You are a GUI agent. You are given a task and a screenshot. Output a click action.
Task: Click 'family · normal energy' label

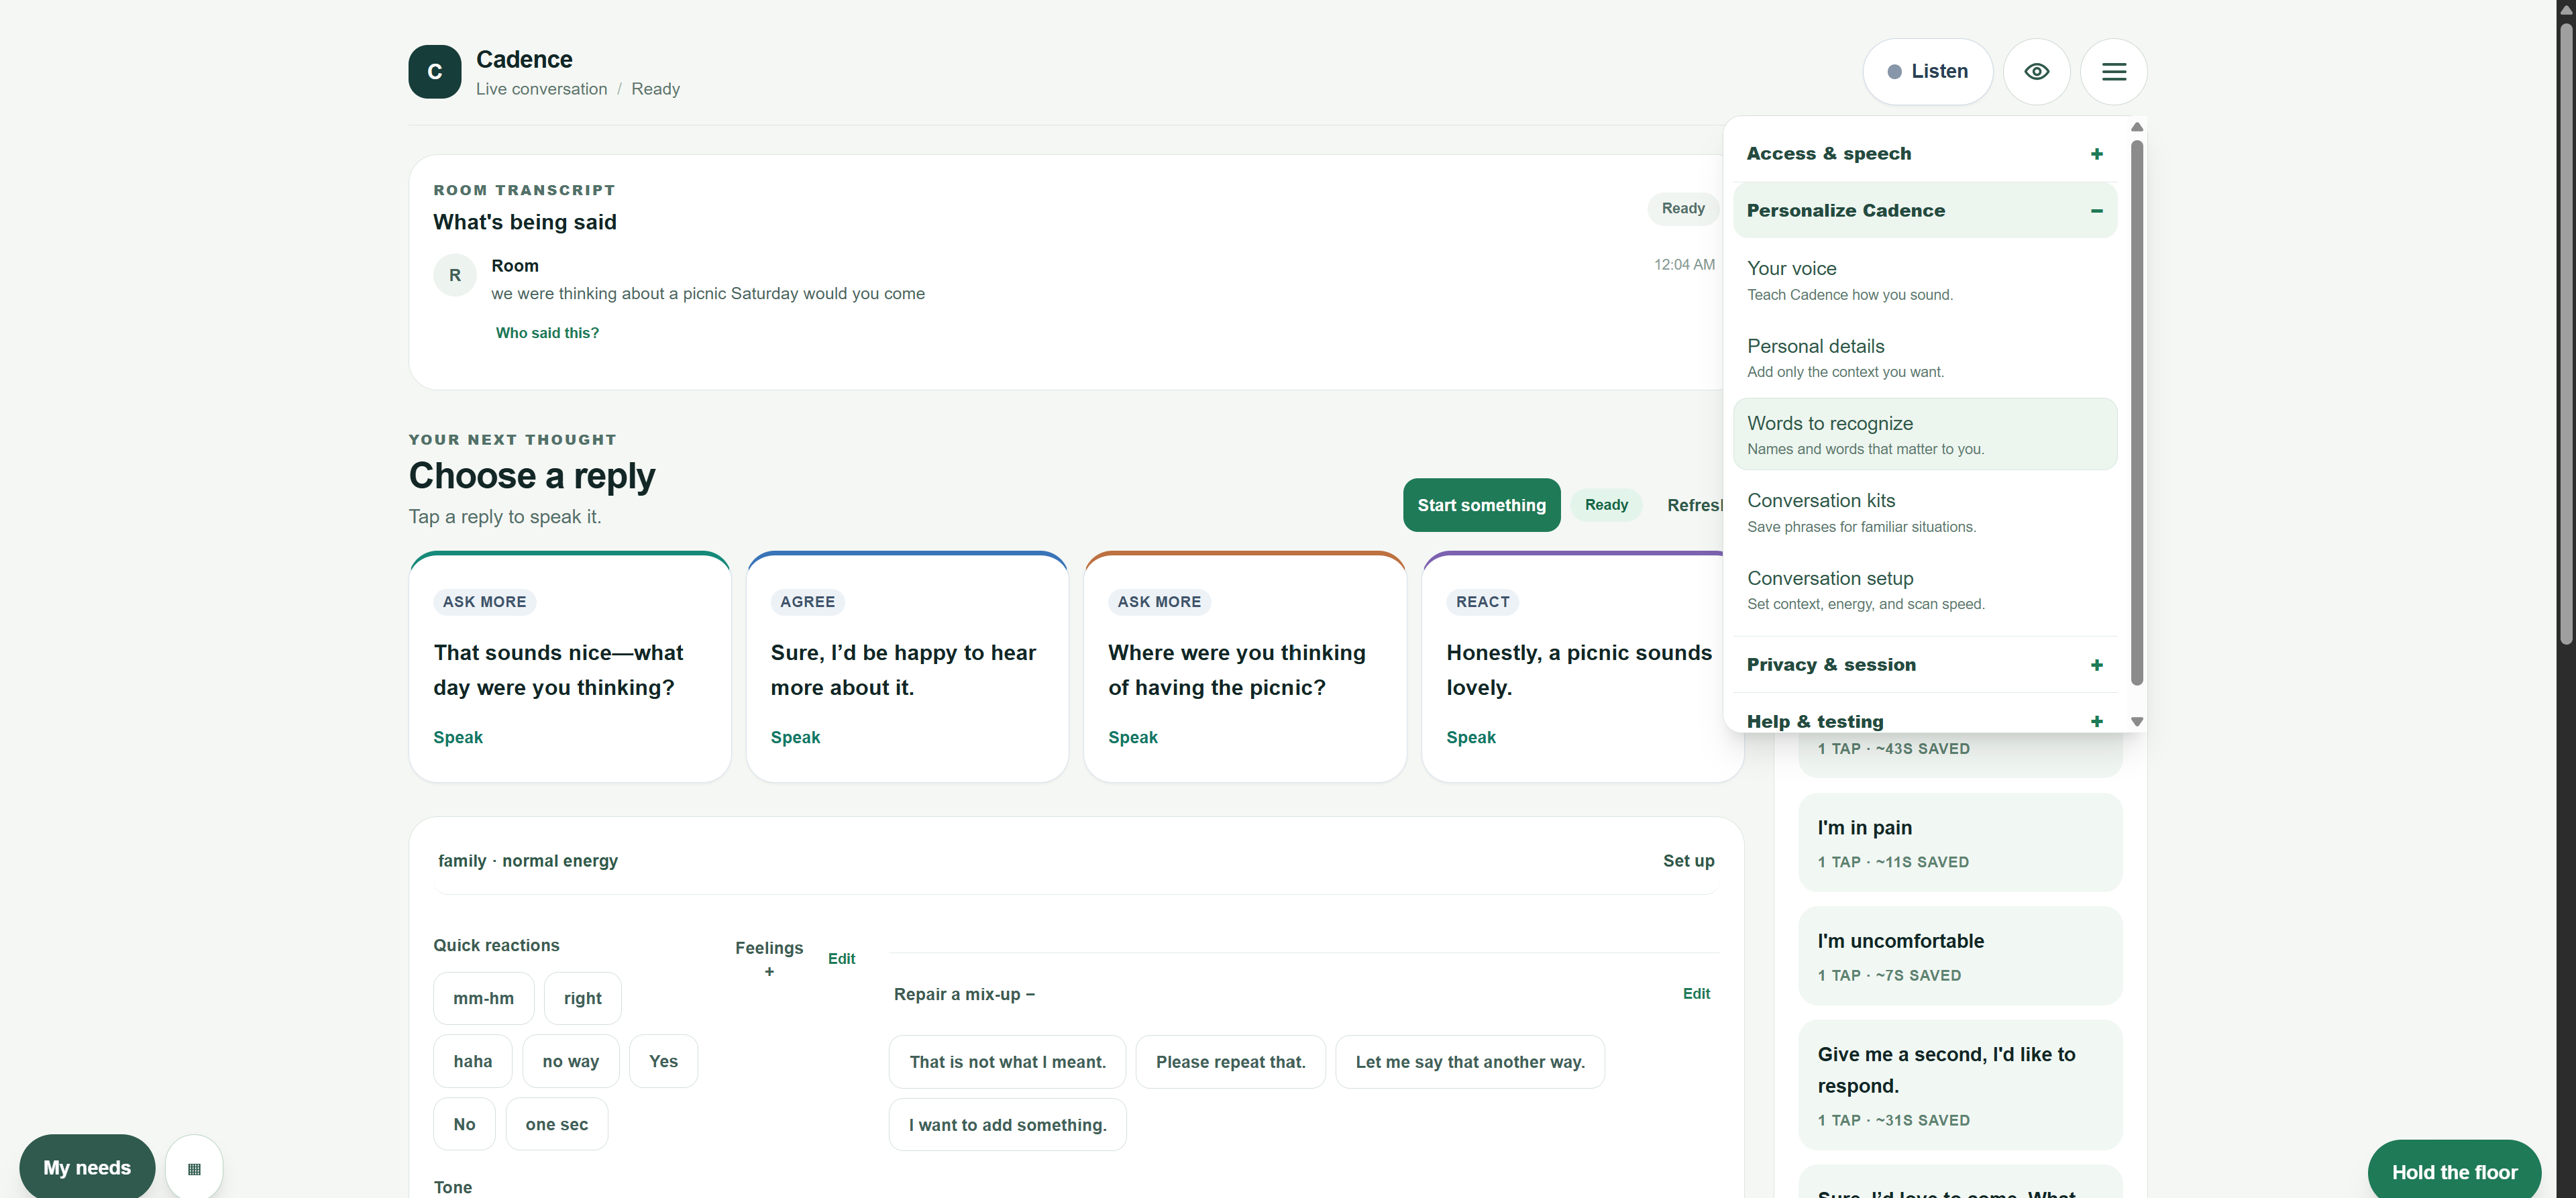pos(527,861)
